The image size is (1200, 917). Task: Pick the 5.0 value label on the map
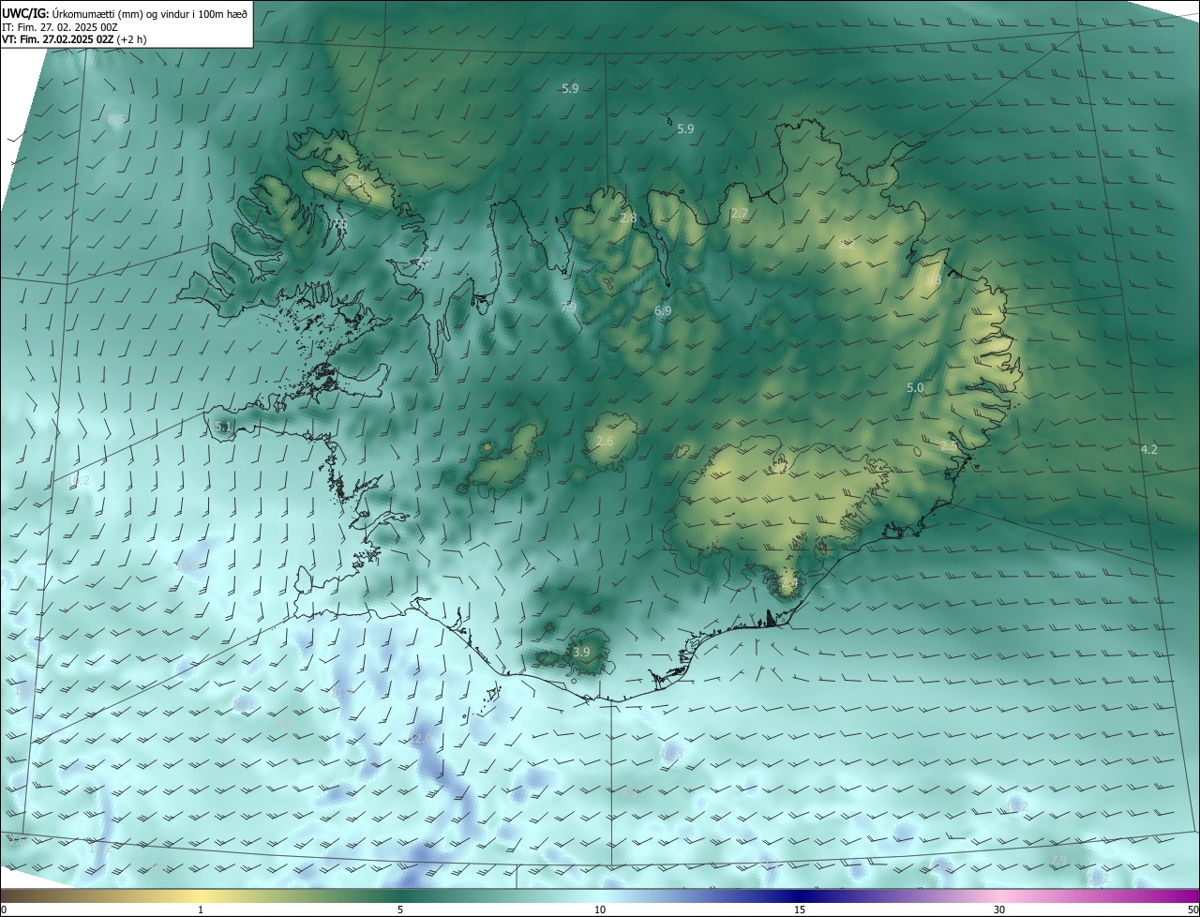click(915, 387)
